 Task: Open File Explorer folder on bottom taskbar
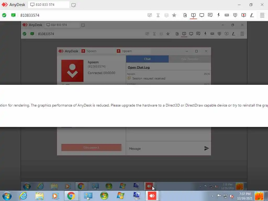(x=40, y=196)
